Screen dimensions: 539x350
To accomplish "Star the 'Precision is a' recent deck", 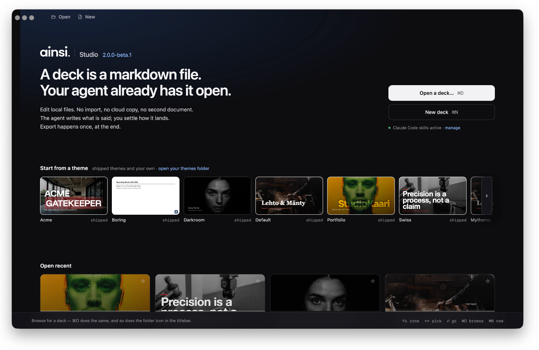I will point(258,281).
